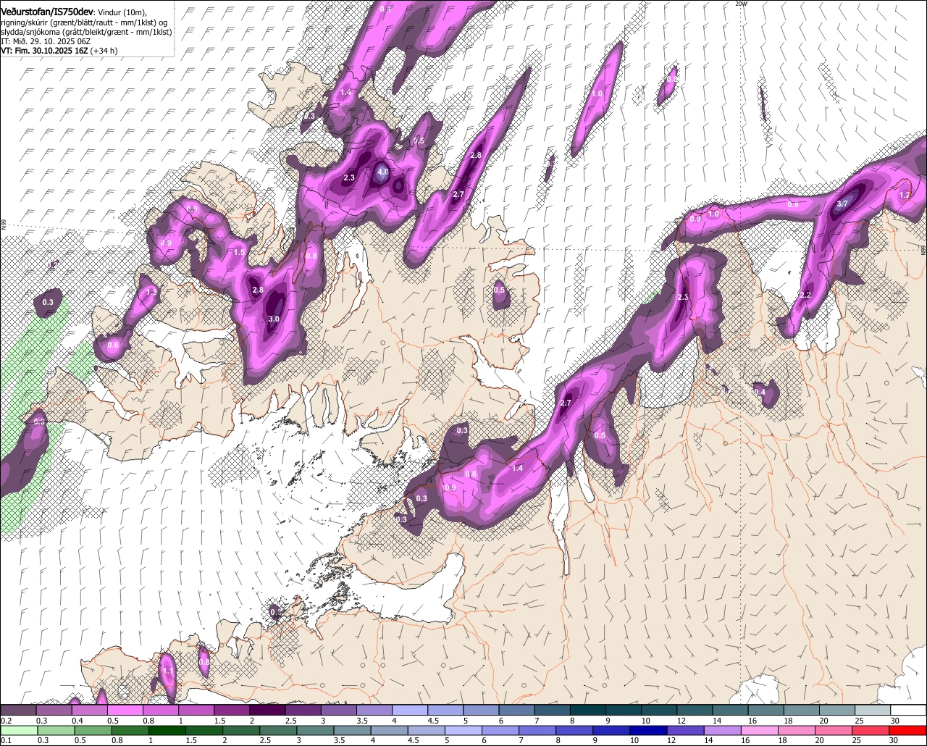Screen dimensions: 927x746
Task: Click the 1.5 precipitation value on the map
Action: [x=239, y=252]
